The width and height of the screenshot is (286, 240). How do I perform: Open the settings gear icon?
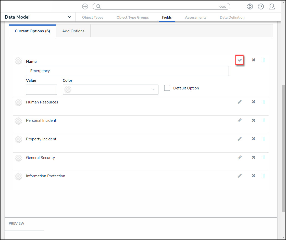[x=250, y=7]
